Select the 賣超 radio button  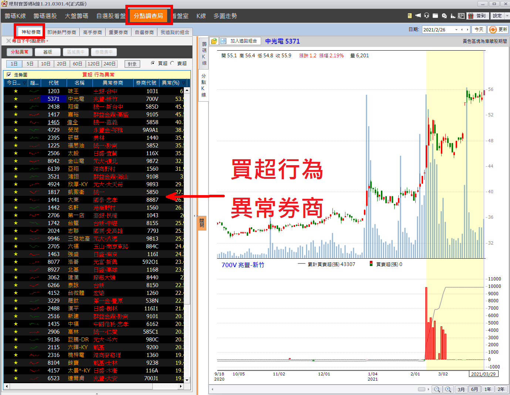(x=172, y=63)
